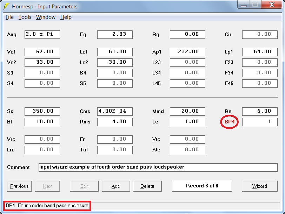Select the Lp1 field showing 64.00
This screenshot has height=214, width=285.
(260, 52)
